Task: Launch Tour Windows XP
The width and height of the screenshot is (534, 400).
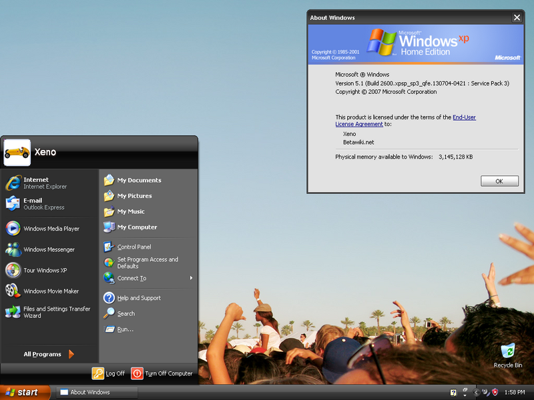Action: click(45, 270)
